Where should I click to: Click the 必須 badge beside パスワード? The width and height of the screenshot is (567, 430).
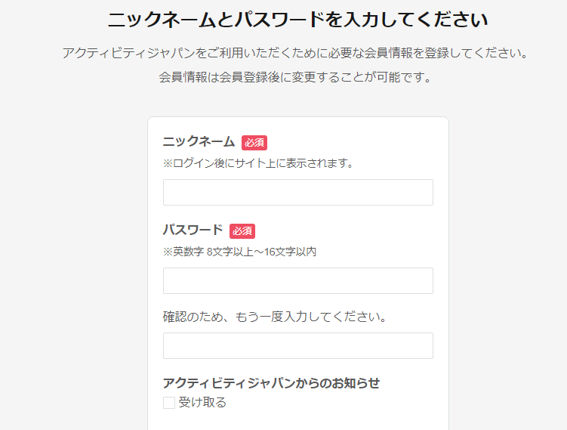[x=242, y=231]
